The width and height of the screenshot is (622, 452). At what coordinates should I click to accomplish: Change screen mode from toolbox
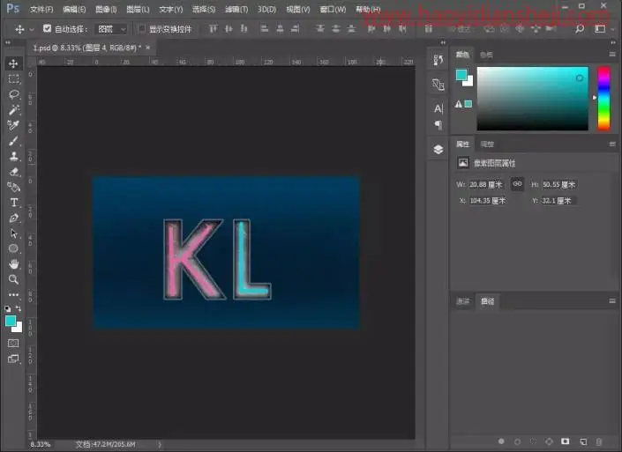point(13,359)
